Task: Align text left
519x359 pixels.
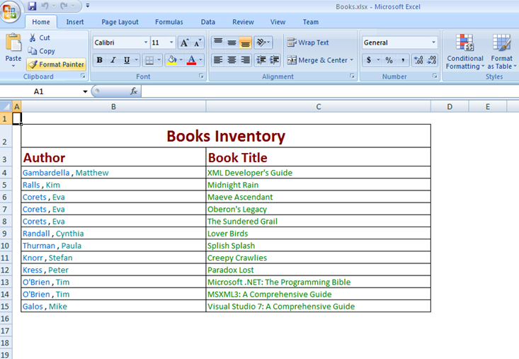Action: pos(218,60)
